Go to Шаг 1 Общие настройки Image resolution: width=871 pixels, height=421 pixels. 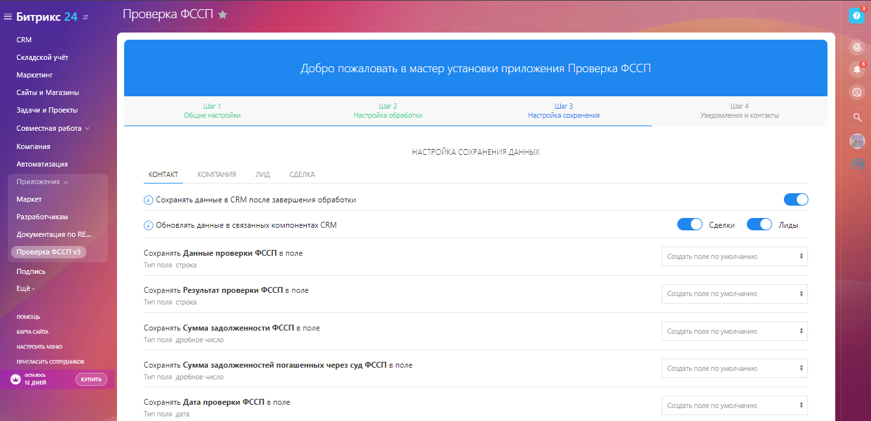(x=212, y=111)
